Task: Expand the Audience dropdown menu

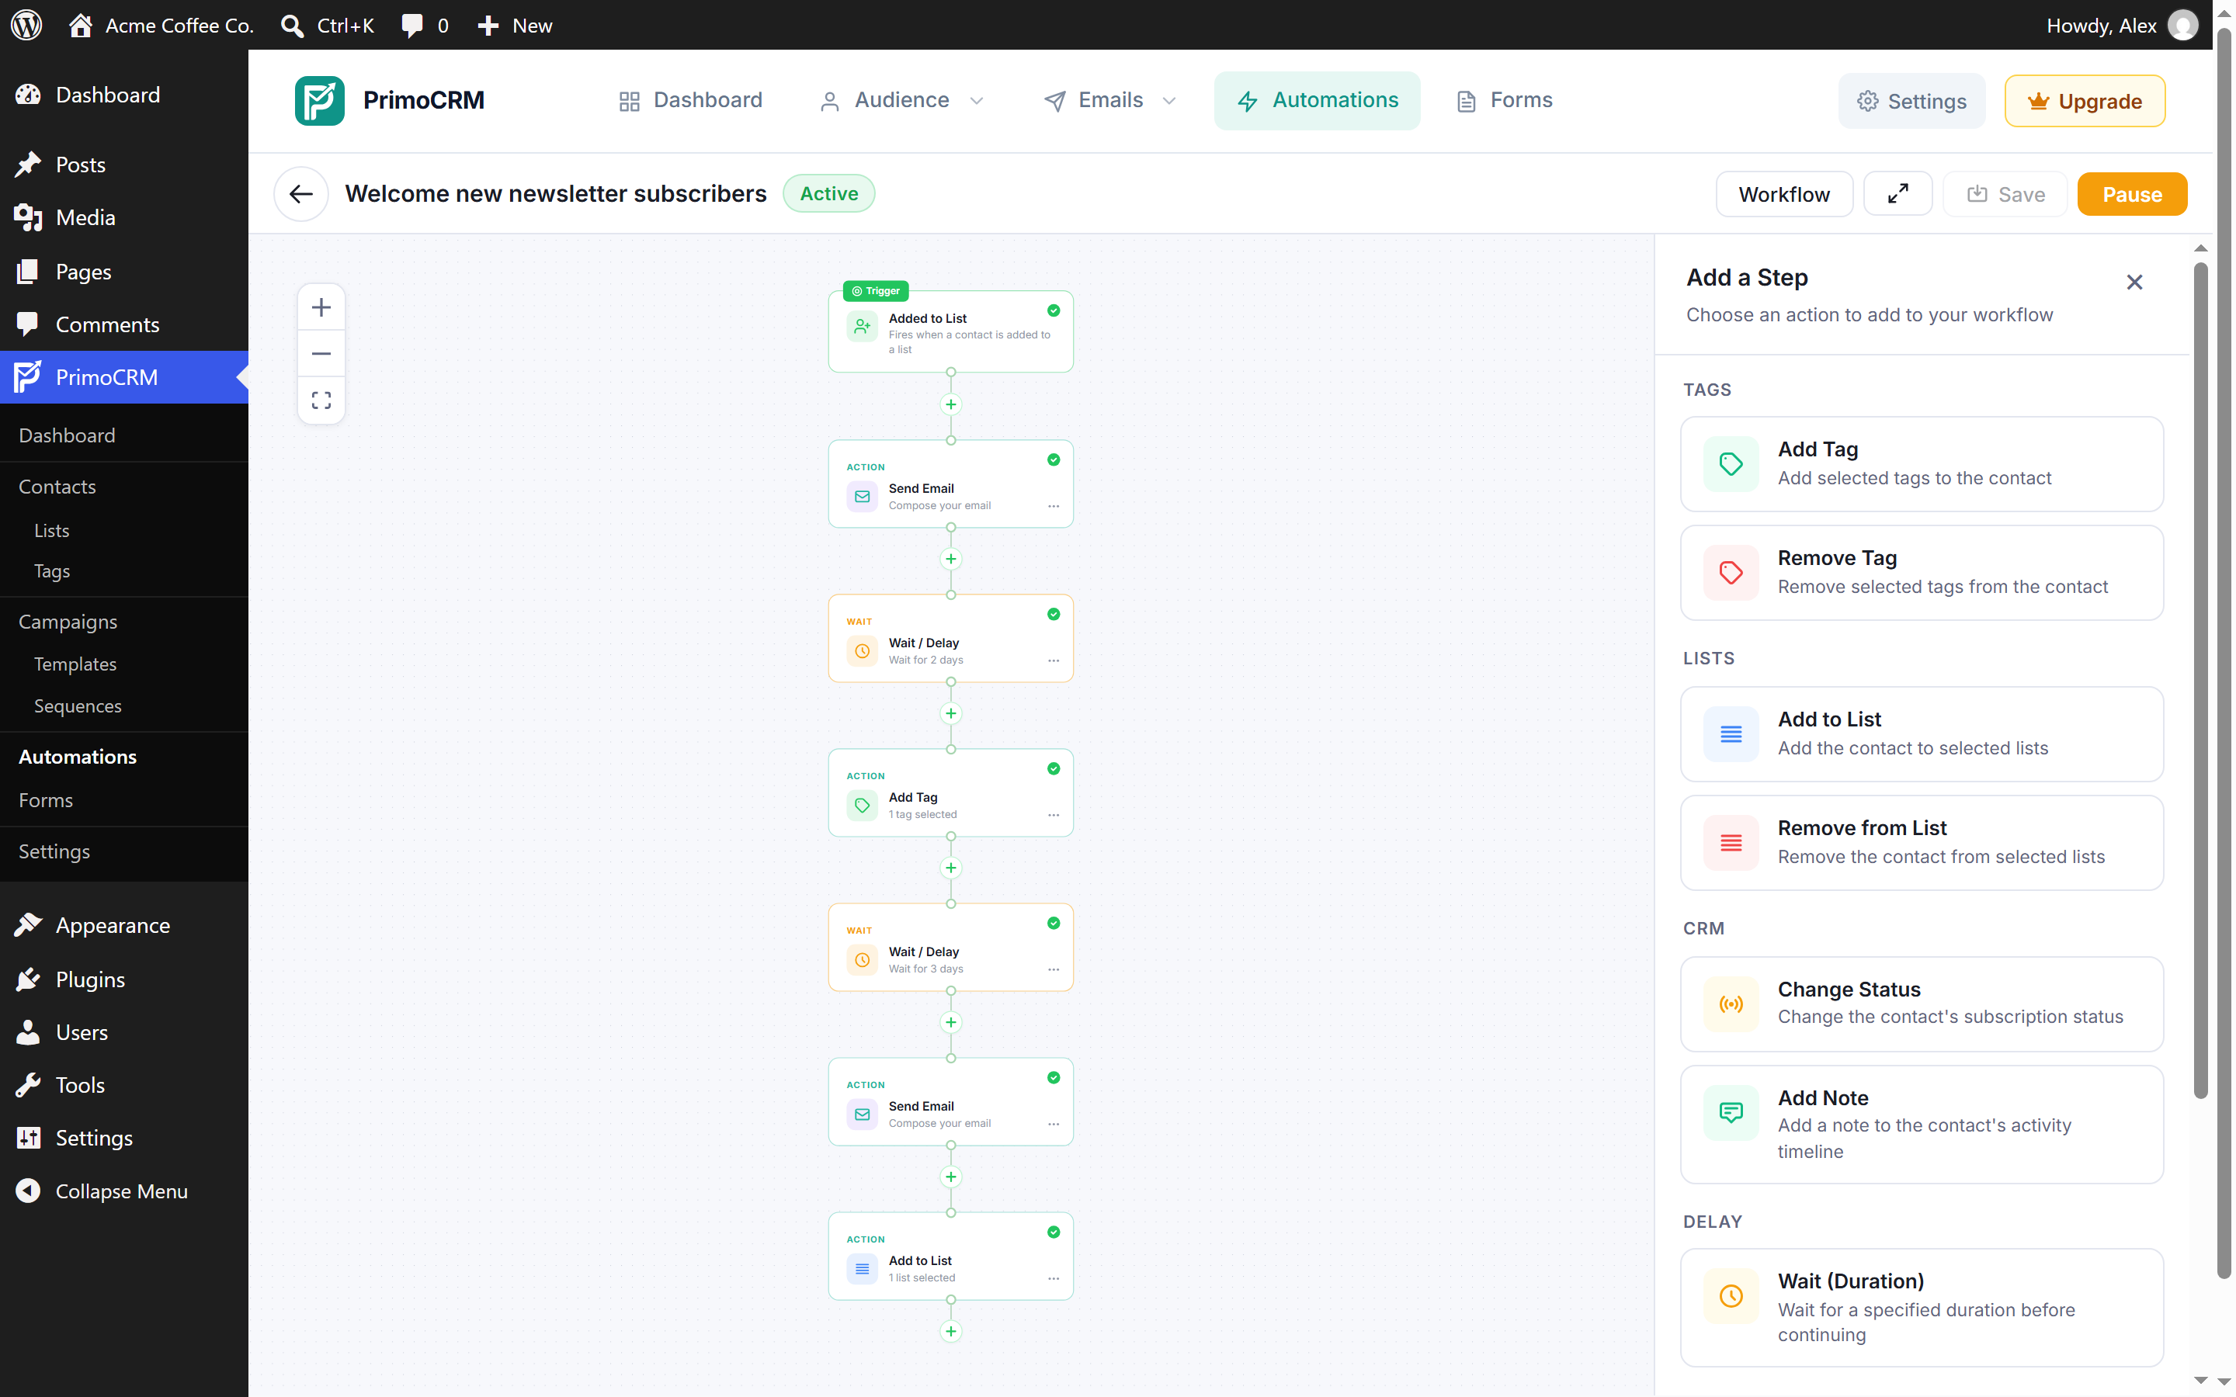Action: [902, 100]
